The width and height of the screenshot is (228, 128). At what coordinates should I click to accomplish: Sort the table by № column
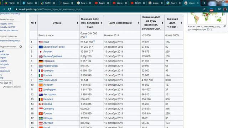point(36,23)
